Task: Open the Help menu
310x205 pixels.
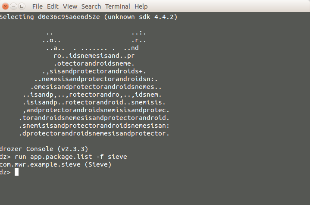Action: [141, 6]
